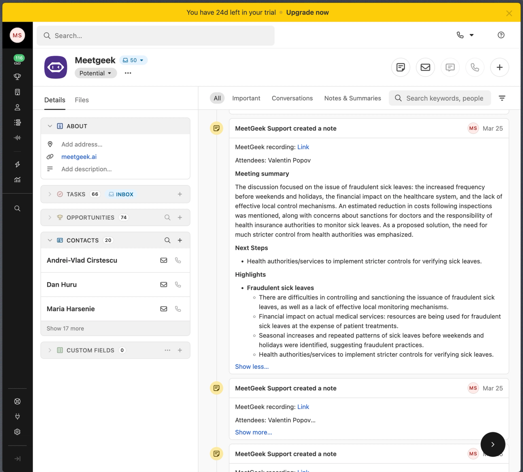Call Meetgeek with the header phone button
This screenshot has width=523, height=472.
tap(475, 67)
